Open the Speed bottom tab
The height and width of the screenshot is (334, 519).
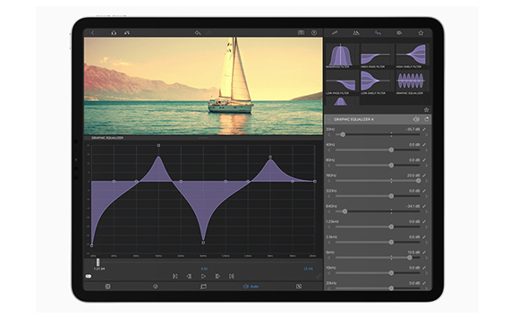pos(156,287)
